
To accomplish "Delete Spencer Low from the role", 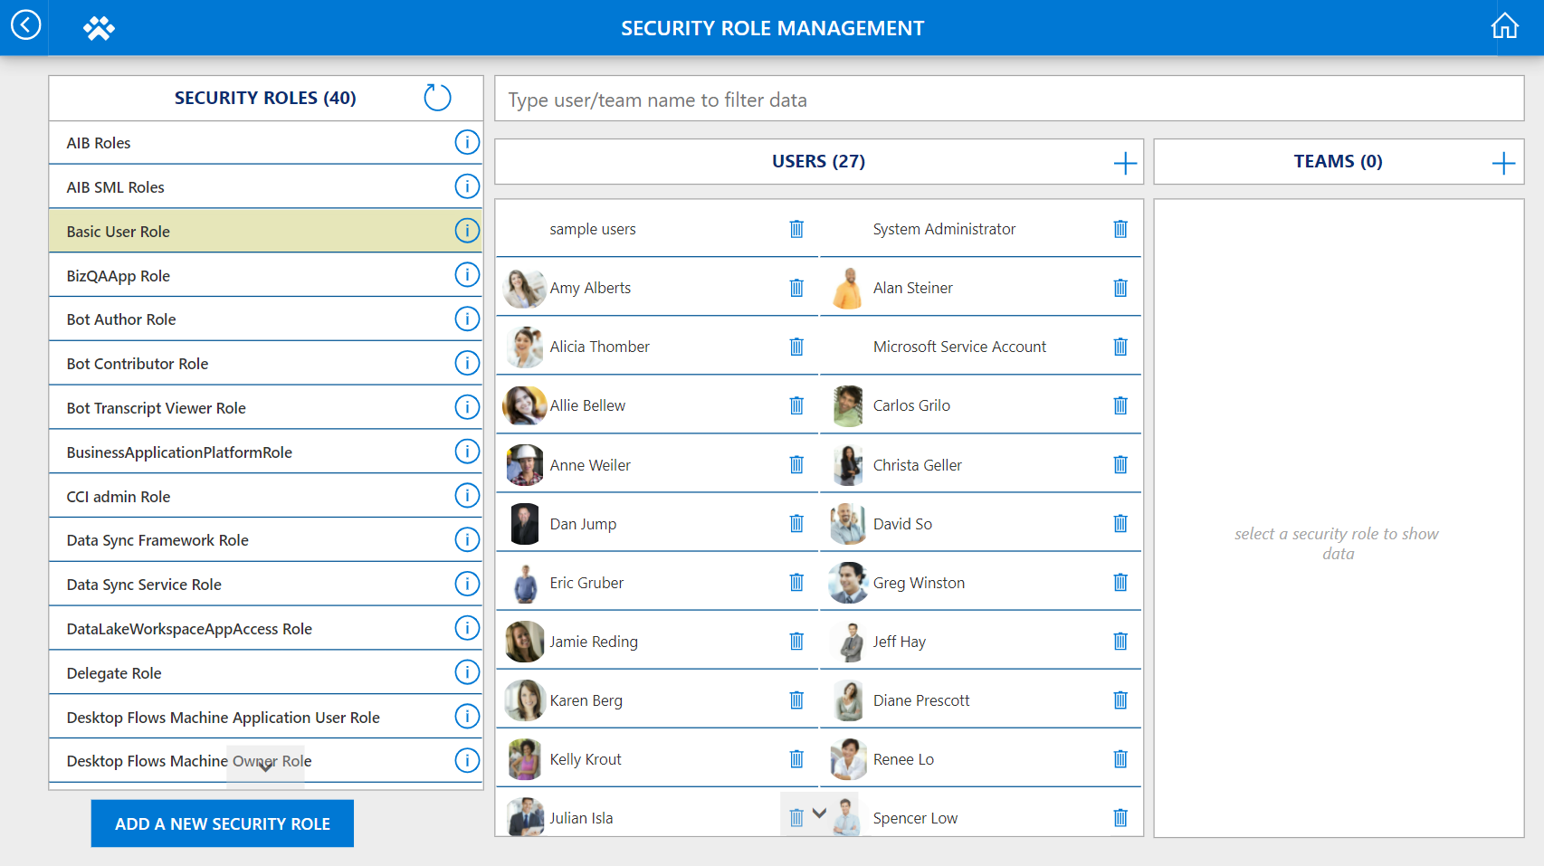I will pos(1120,817).
